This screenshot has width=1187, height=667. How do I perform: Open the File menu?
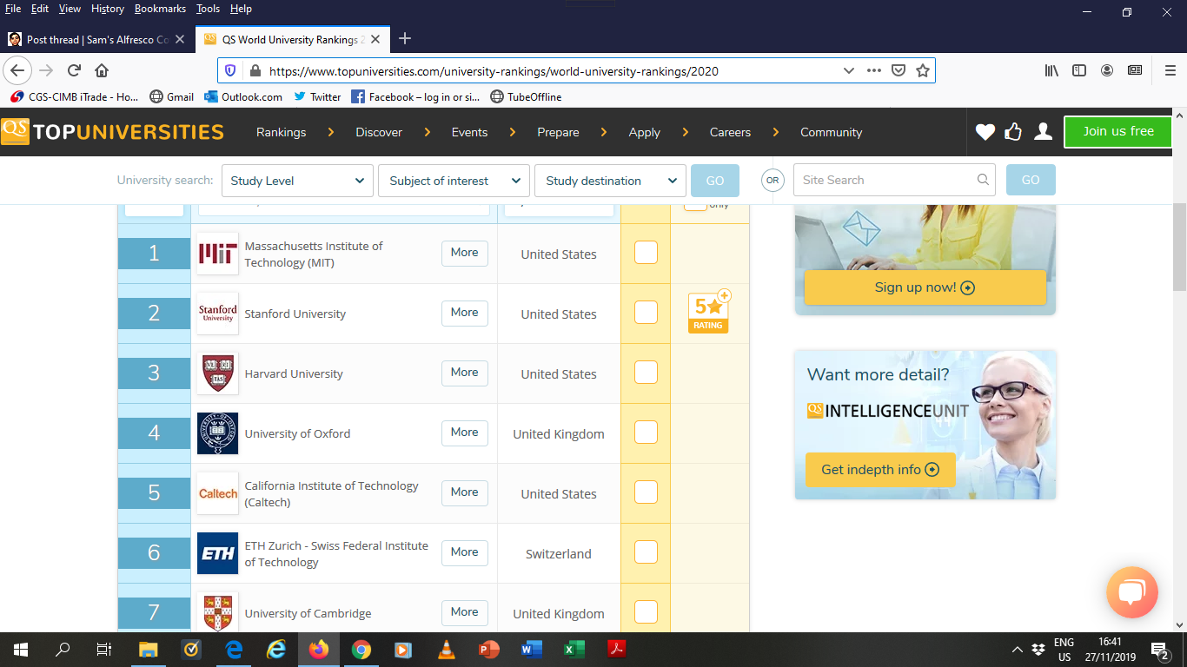(13, 9)
